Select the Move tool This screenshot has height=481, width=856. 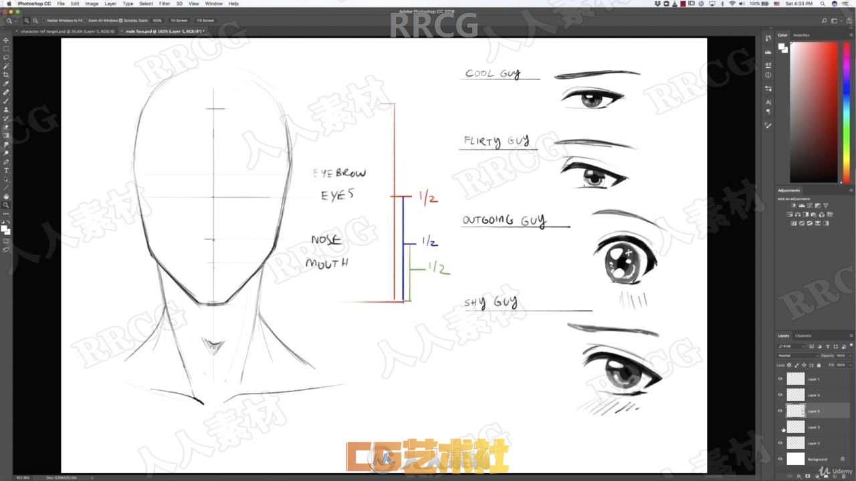pyautogui.click(x=7, y=40)
